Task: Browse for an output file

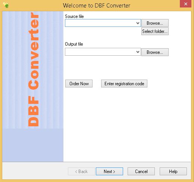Action: pyautogui.click(x=155, y=52)
